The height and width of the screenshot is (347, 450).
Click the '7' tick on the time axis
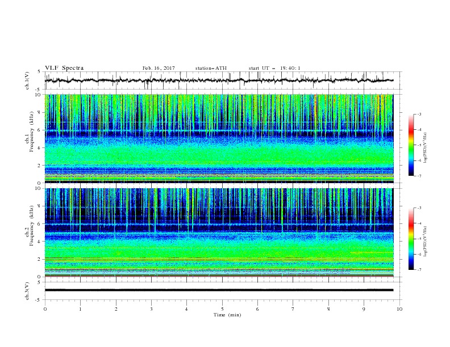[293, 309]
